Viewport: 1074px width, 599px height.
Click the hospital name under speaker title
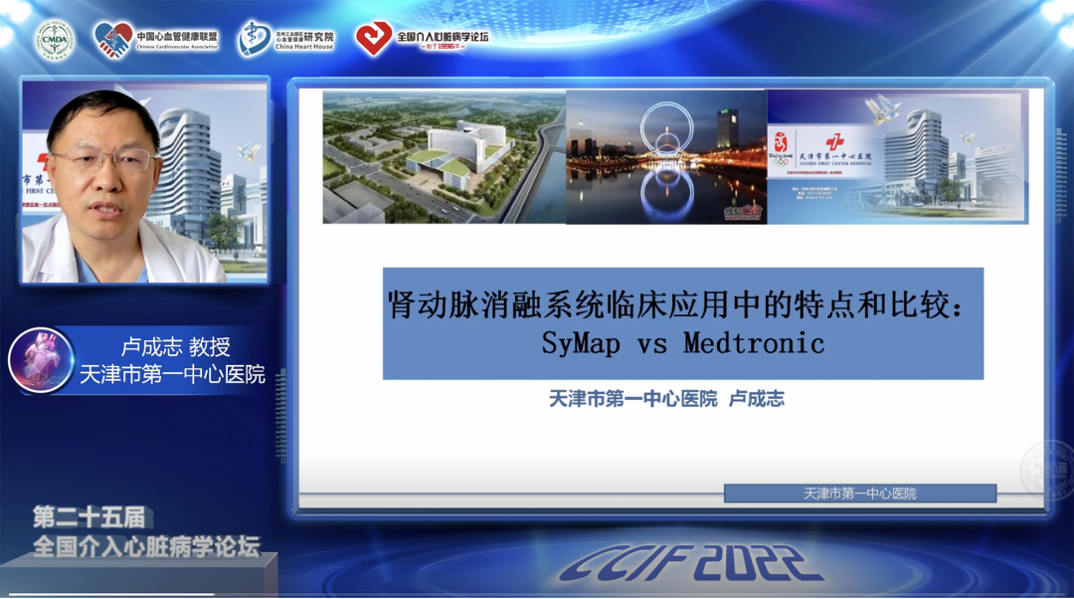click(173, 375)
